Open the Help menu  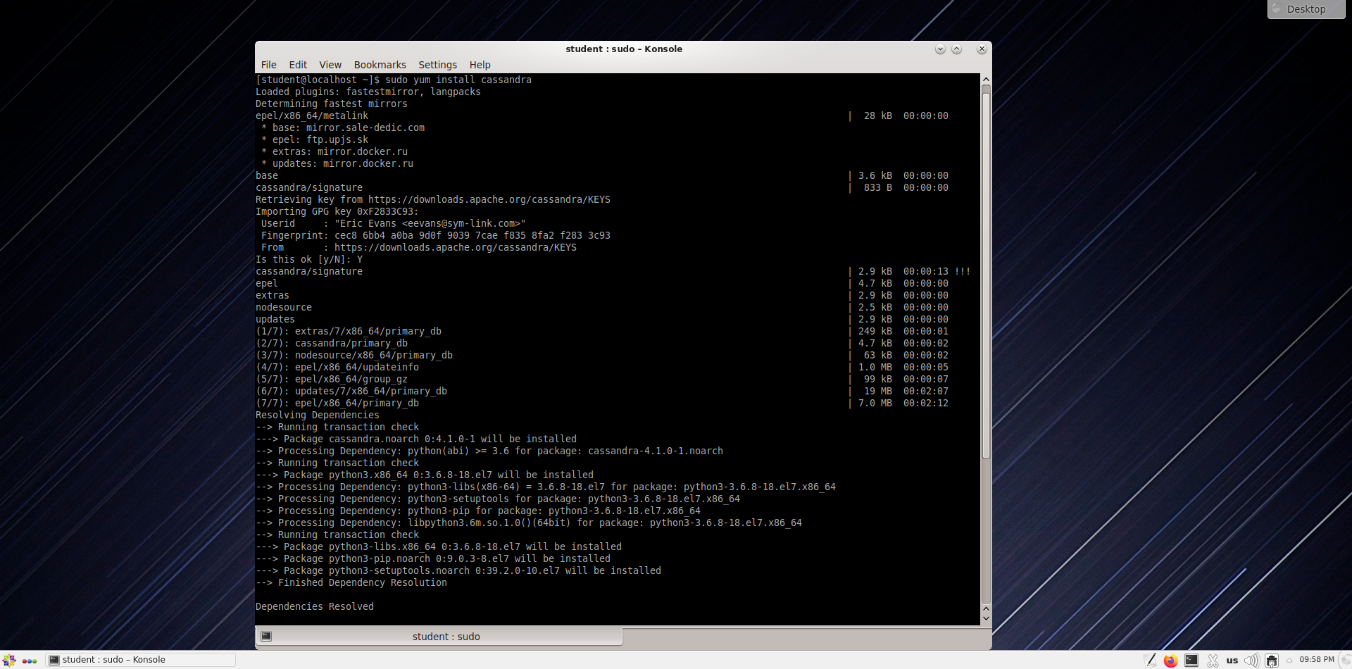coord(480,65)
